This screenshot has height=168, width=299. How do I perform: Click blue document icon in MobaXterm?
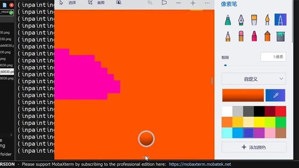[x=4, y=5]
